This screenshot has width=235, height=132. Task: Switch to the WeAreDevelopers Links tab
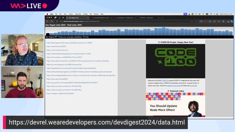pos(101,18)
